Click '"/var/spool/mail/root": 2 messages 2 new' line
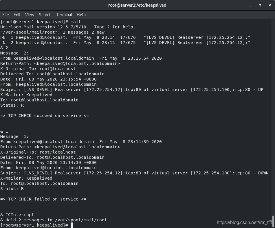 [x=52, y=32]
